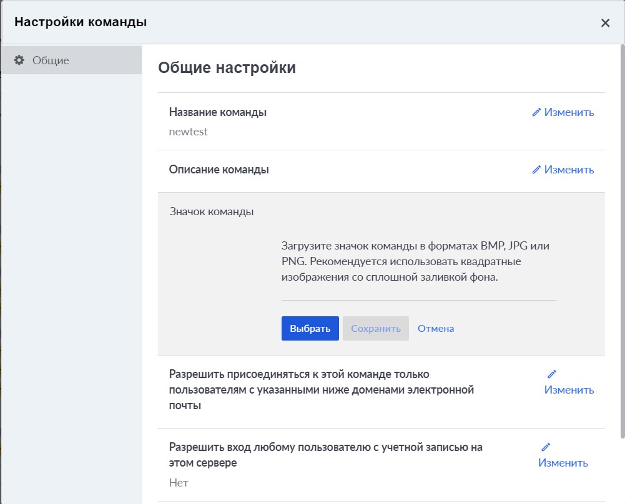This screenshot has height=504, width=625.
Task: Open Изменить for the team description
Action: pyautogui.click(x=569, y=169)
